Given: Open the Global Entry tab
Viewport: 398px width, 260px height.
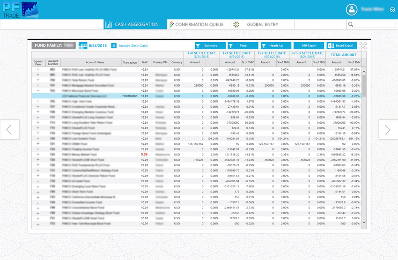Looking at the screenshot, I should click(262, 24).
